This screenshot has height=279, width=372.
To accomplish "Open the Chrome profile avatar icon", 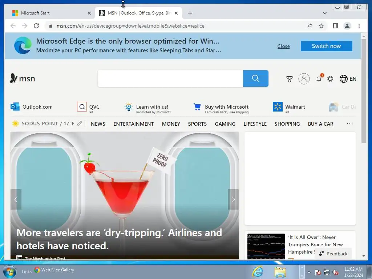I will tap(347, 26).
